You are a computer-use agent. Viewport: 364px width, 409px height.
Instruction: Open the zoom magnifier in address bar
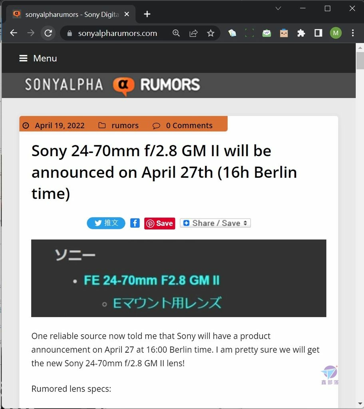pos(176,33)
